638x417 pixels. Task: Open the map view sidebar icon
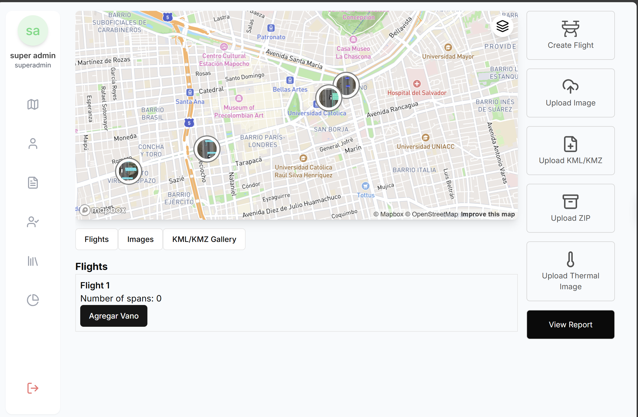[x=33, y=104]
